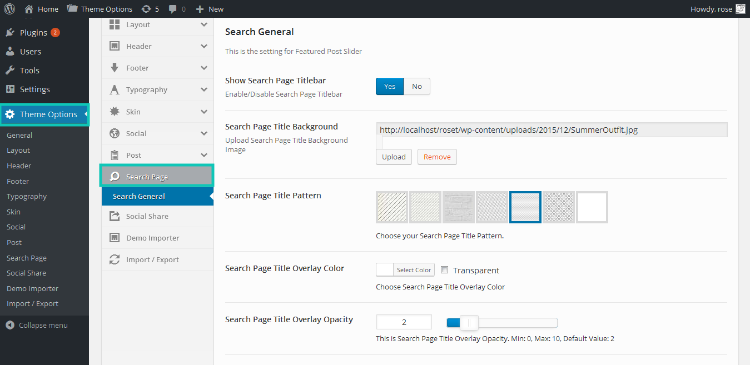
Task: Click the Social Share arrow icon
Action: (x=115, y=216)
